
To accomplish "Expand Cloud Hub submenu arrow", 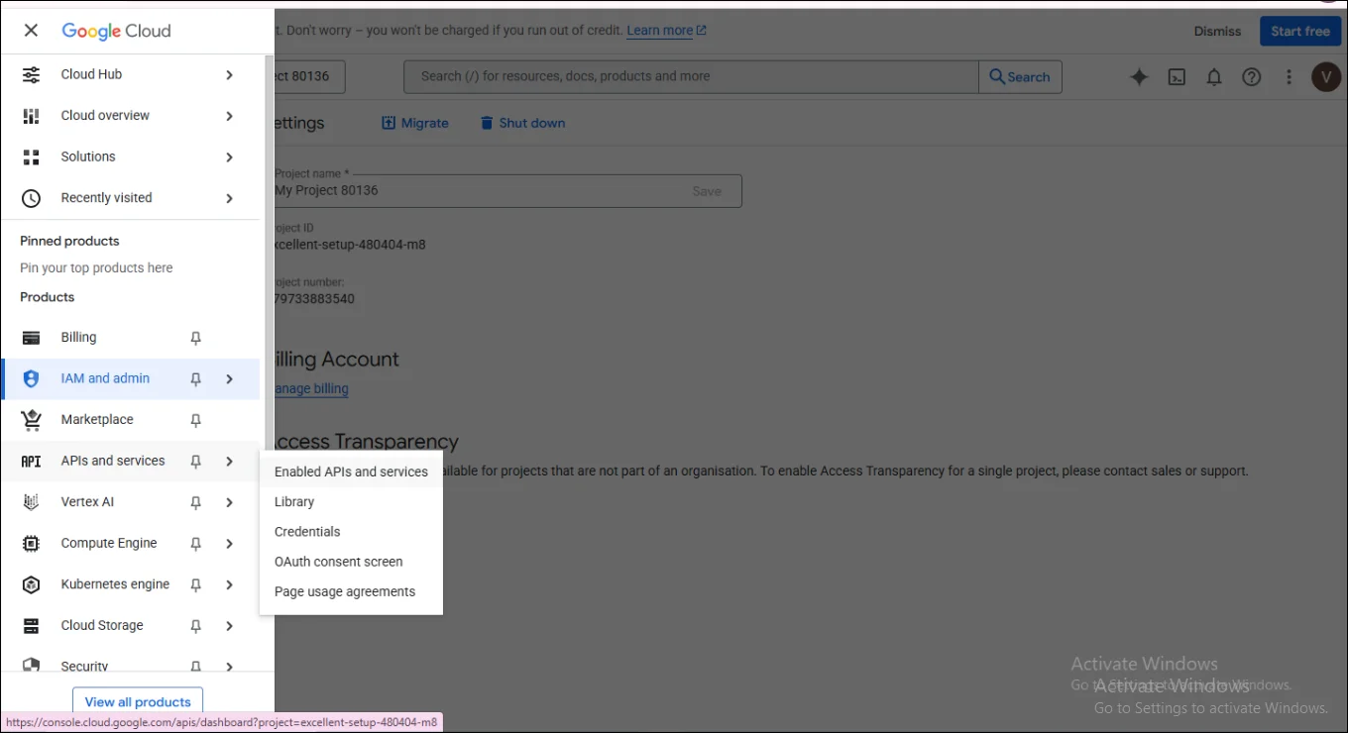I will coord(229,74).
